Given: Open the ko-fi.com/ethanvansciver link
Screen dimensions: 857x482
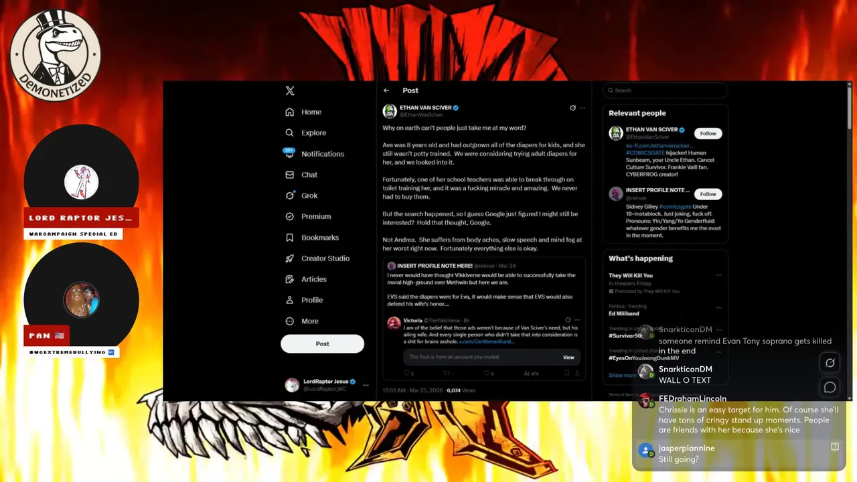Looking at the screenshot, I should 659,145.
